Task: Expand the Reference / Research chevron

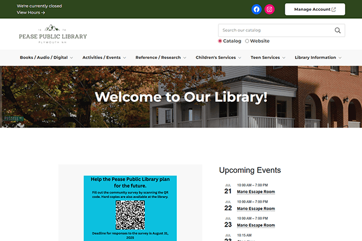Action: pyautogui.click(x=185, y=58)
